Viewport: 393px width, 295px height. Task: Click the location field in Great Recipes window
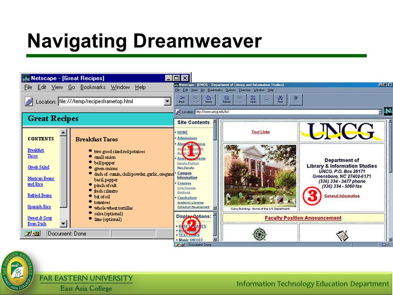[111, 101]
